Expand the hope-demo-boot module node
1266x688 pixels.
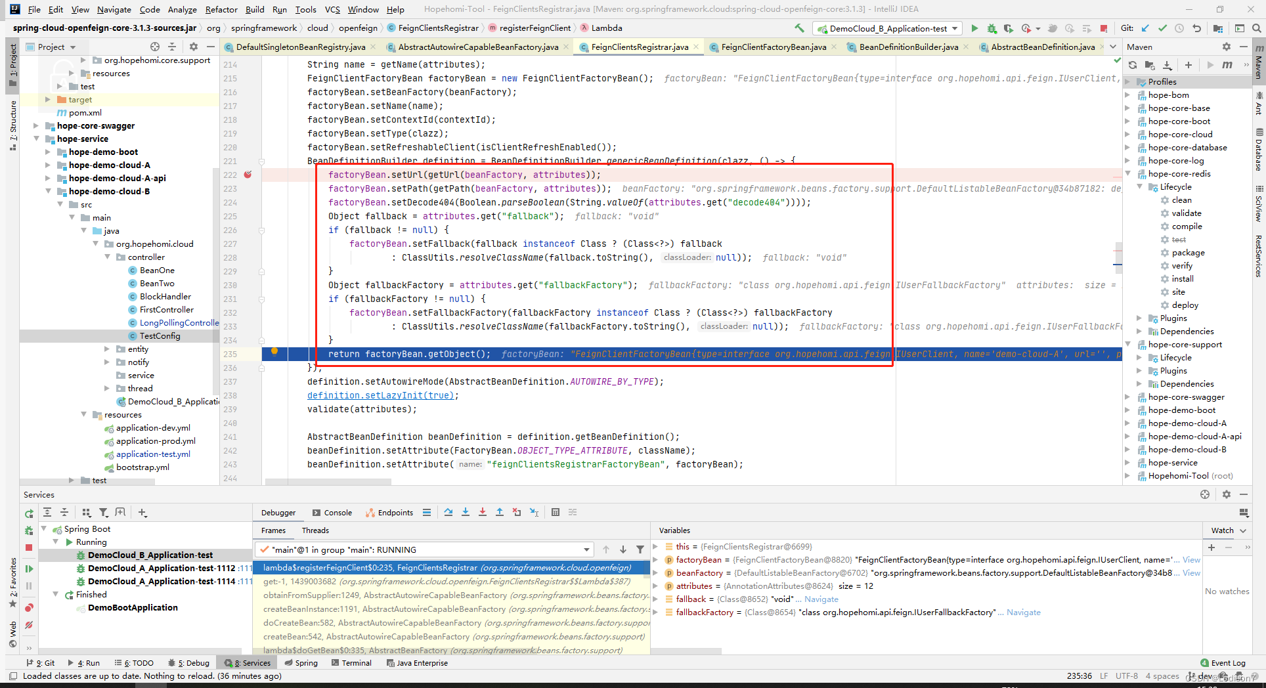click(x=48, y=152)
